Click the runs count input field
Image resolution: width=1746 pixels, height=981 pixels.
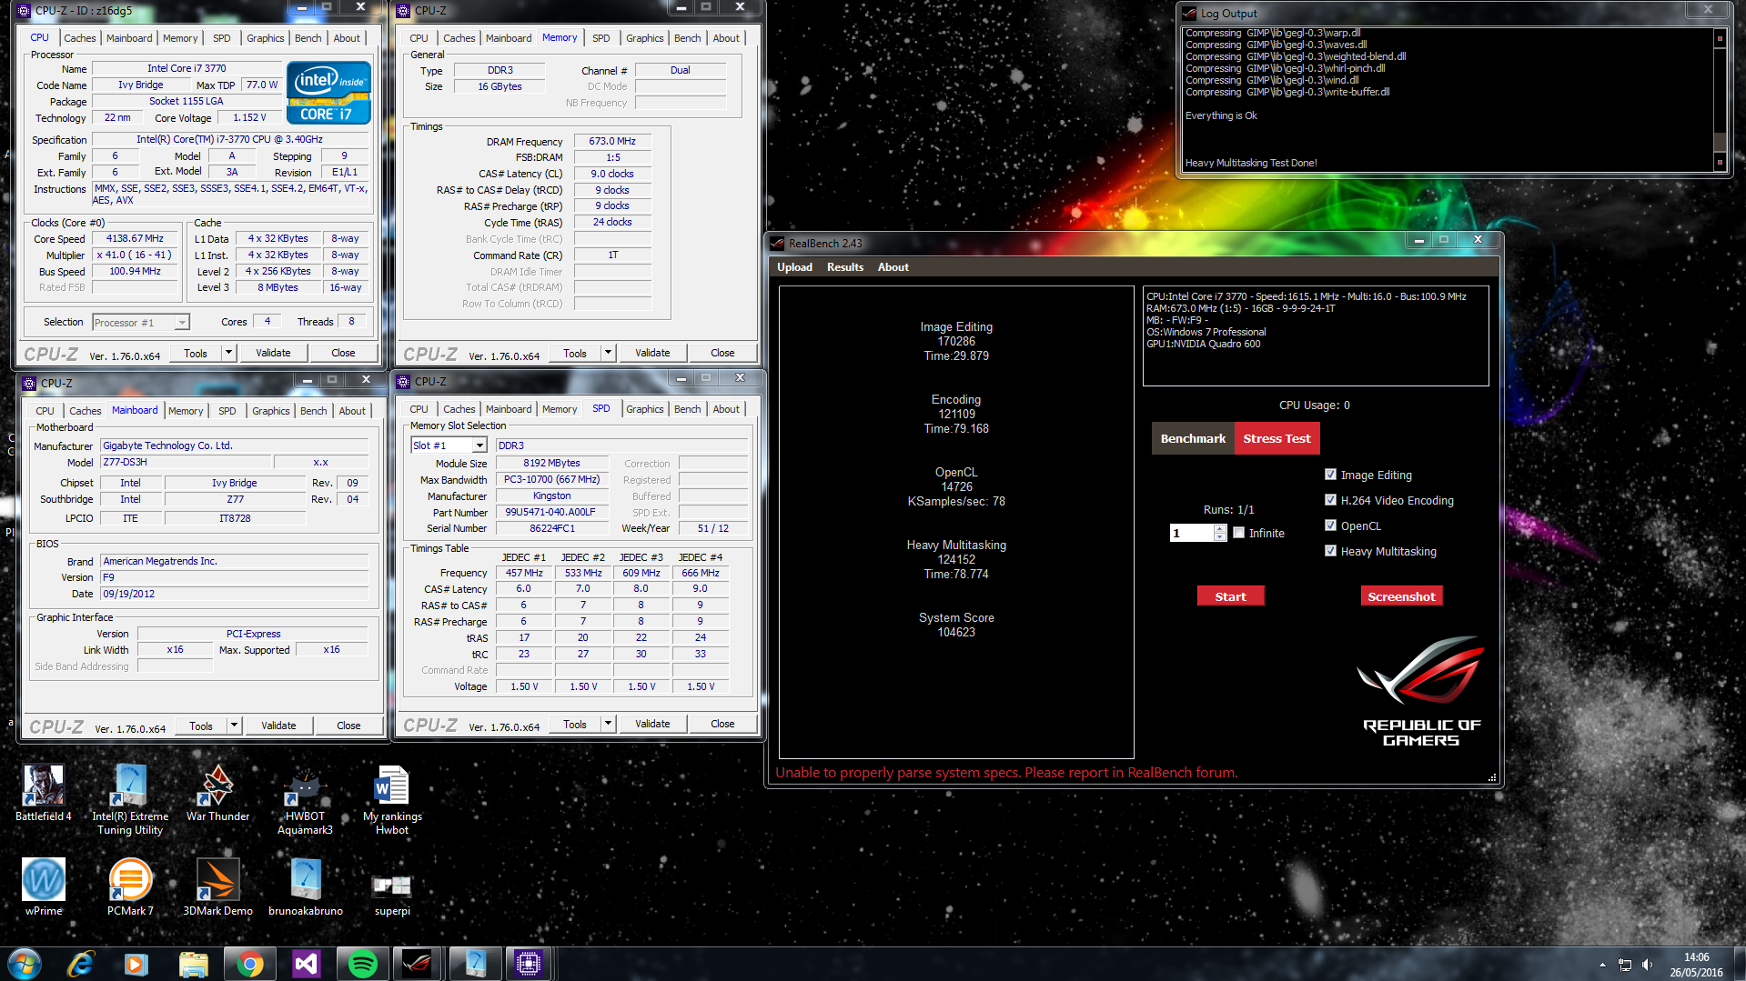1192,533
